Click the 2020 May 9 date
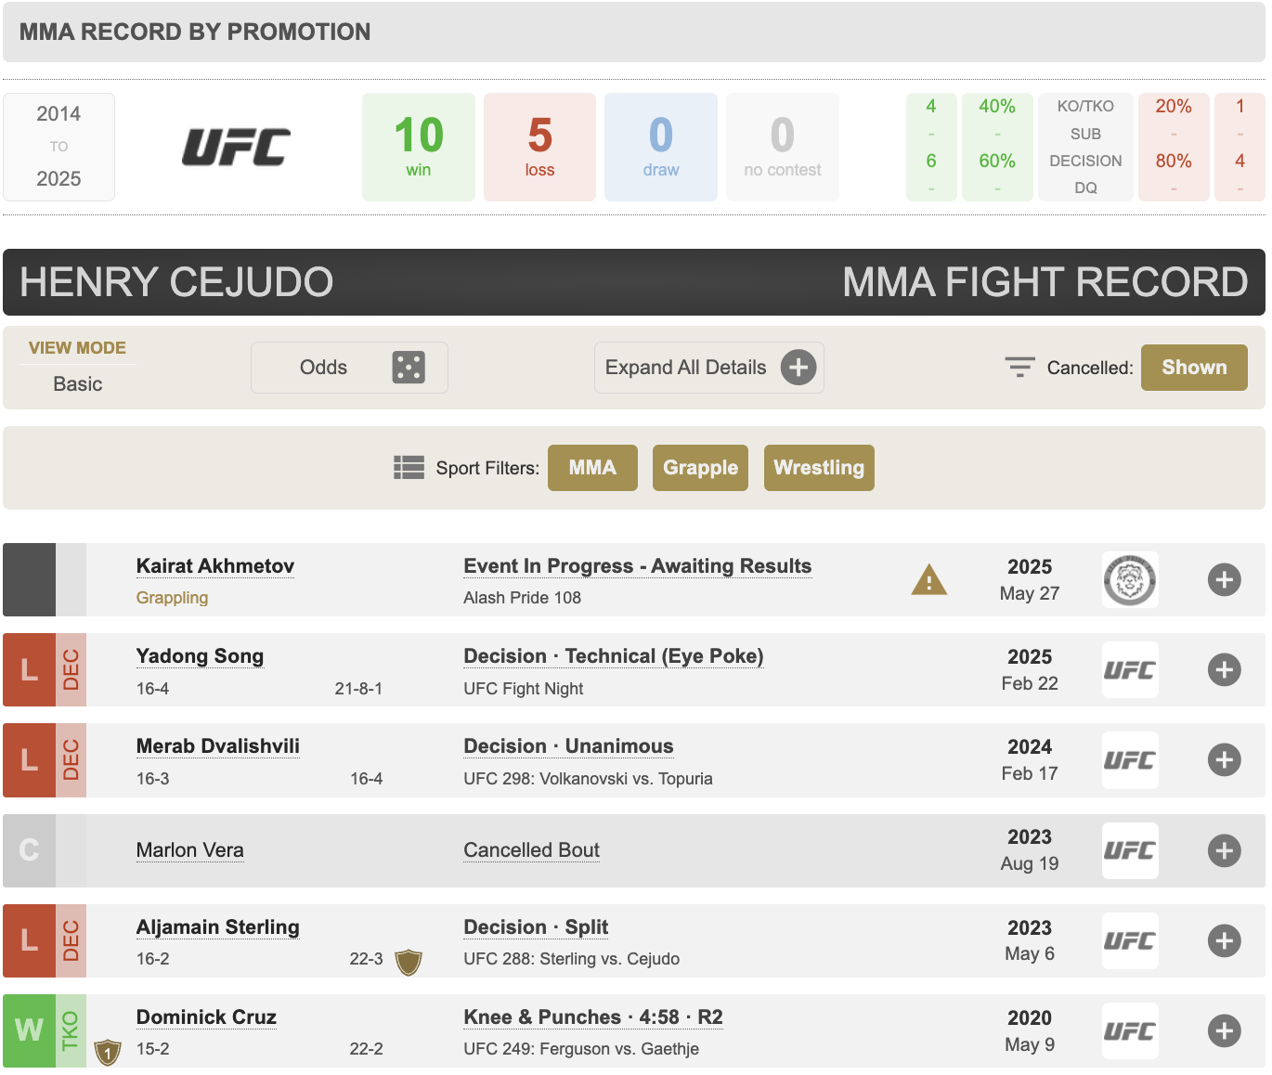1272x1075 pixels. pyautogui.click(x=1030, y=1030)
